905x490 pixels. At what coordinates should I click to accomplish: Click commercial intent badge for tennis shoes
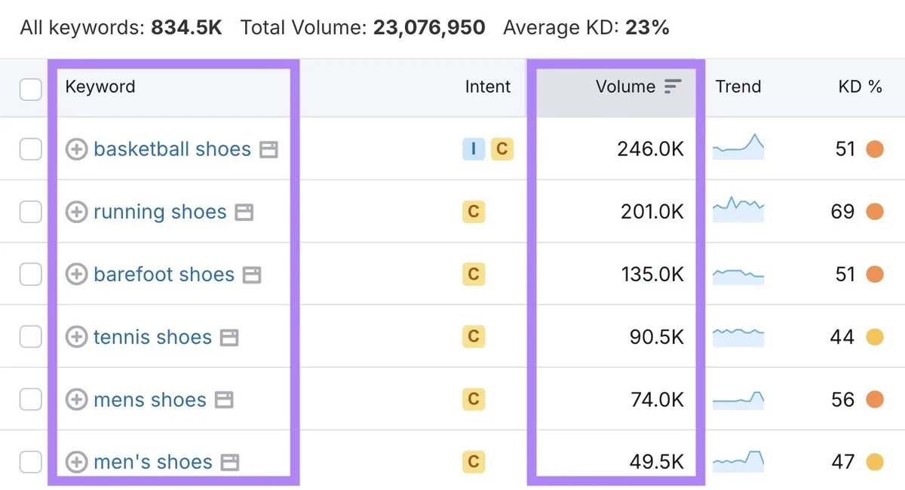(474, 337)
